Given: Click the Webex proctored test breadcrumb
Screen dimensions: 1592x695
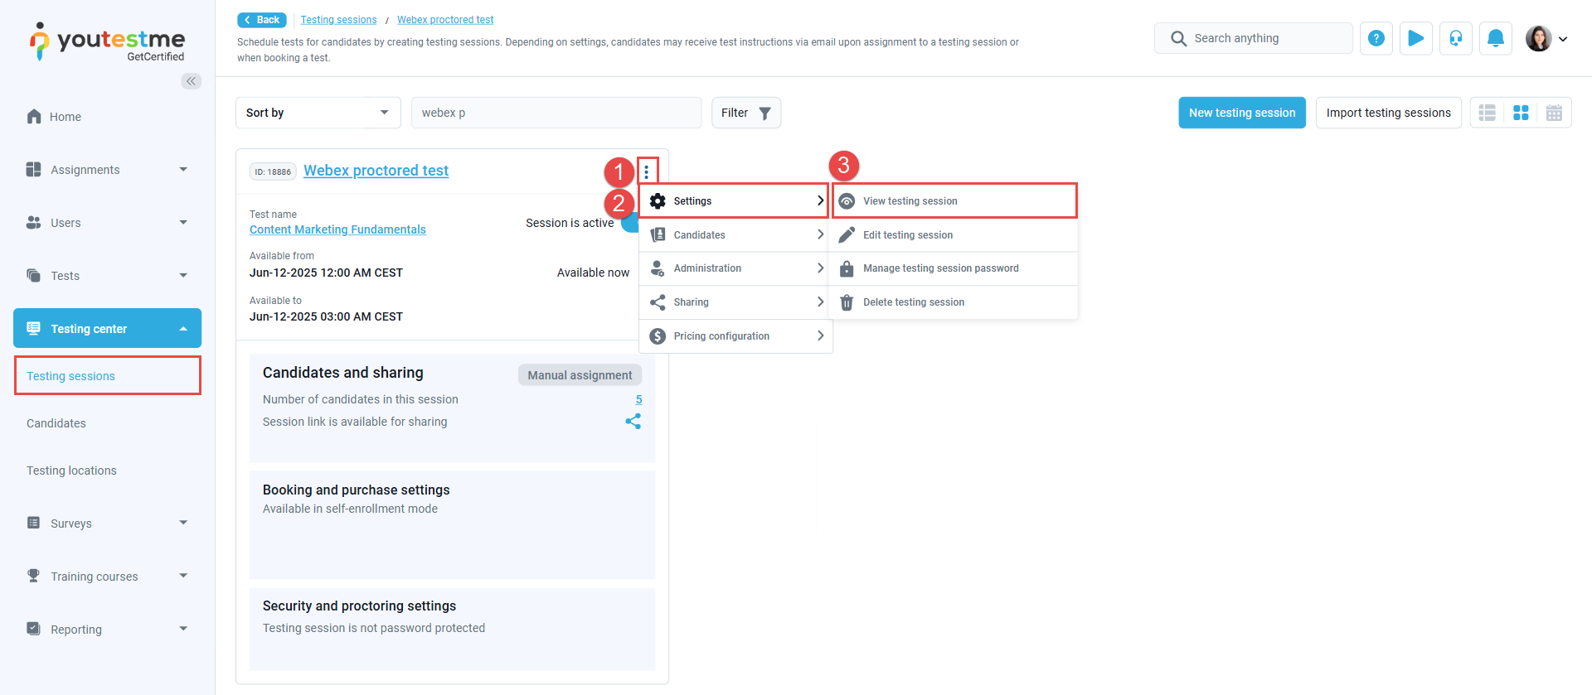Looking at the screenshot, I should (x=445, y=20).
